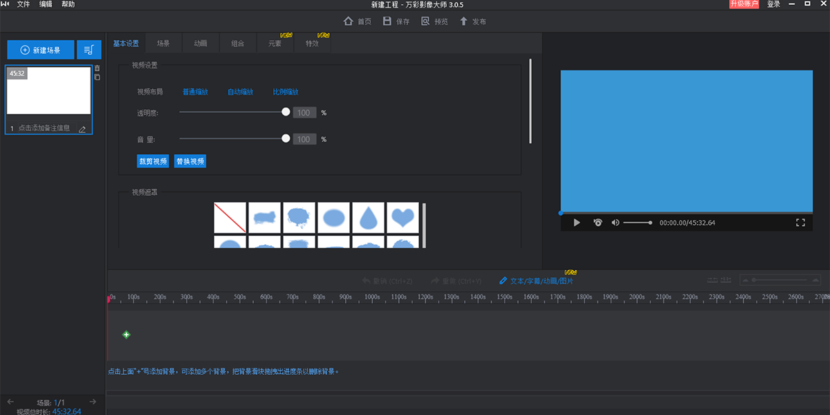Open the 文件 menu
This screenshot has width=830, height=415.
point(24,4)
